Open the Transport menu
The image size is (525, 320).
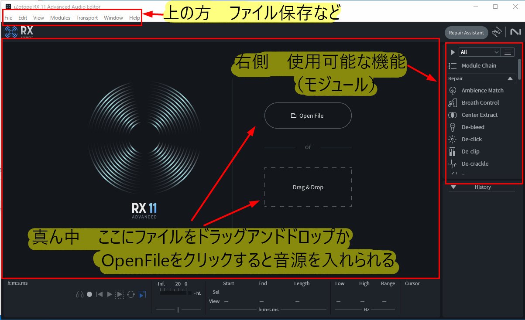pos(87,18)
